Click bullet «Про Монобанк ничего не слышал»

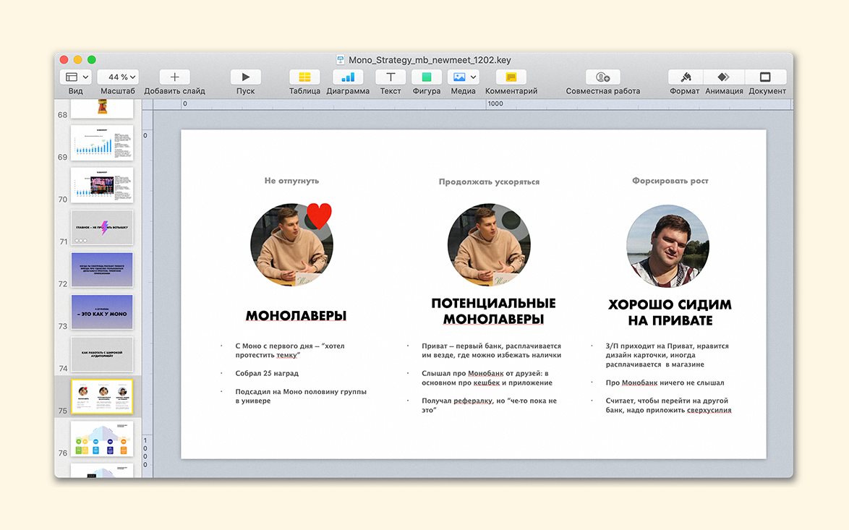(665, 382)
